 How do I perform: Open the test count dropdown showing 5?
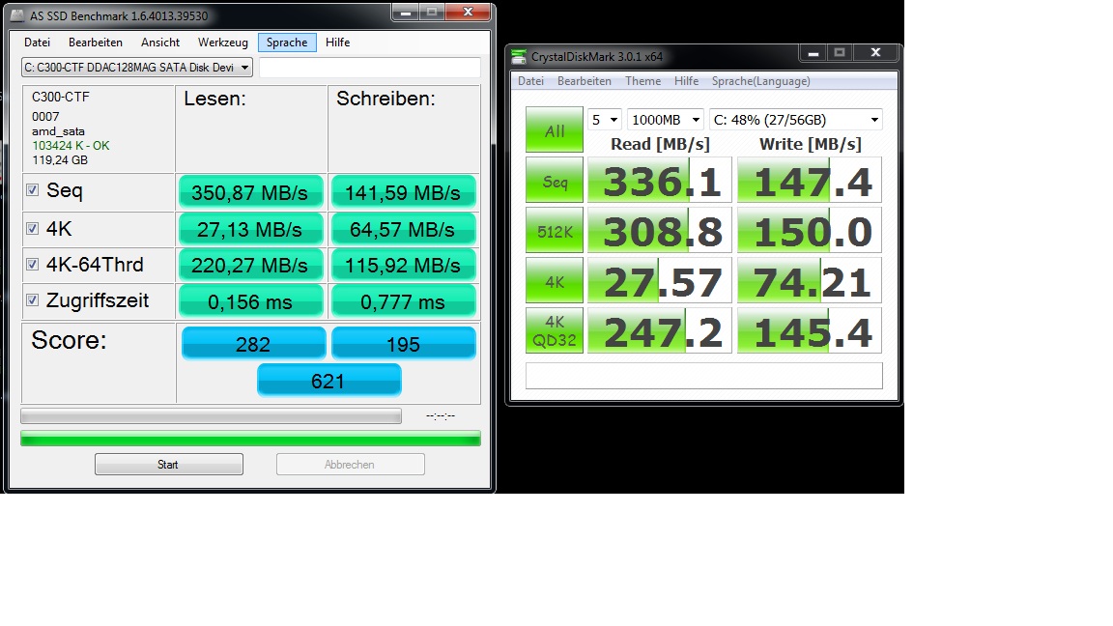[605, 120]
